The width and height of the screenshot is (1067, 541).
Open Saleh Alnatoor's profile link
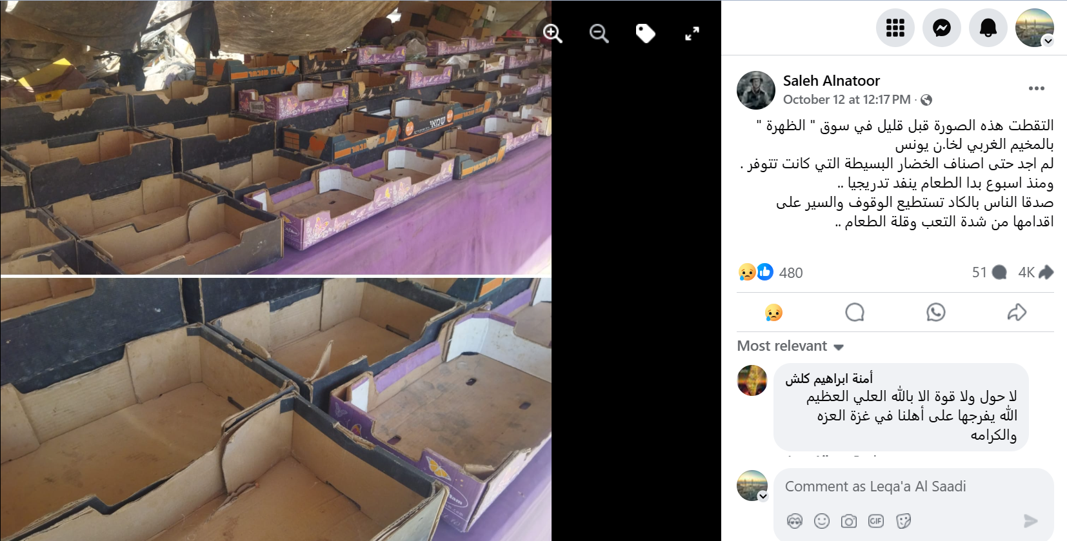831,81
